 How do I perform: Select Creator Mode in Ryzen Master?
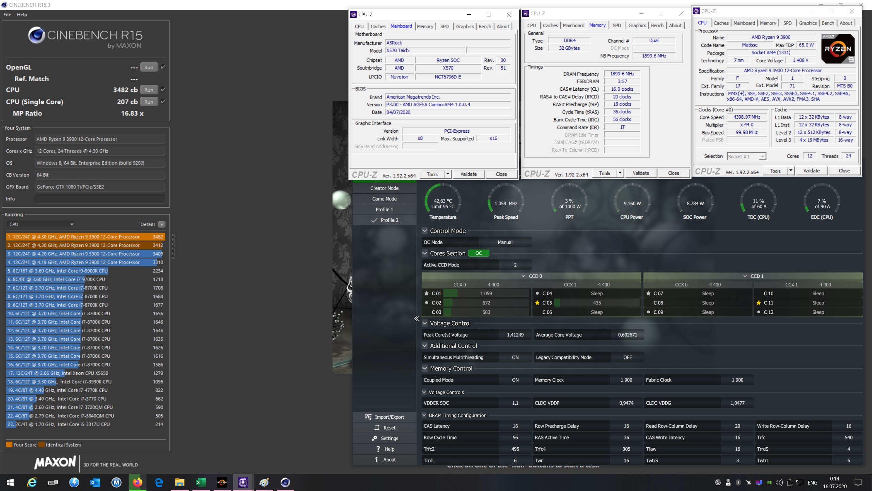(385, 188)
